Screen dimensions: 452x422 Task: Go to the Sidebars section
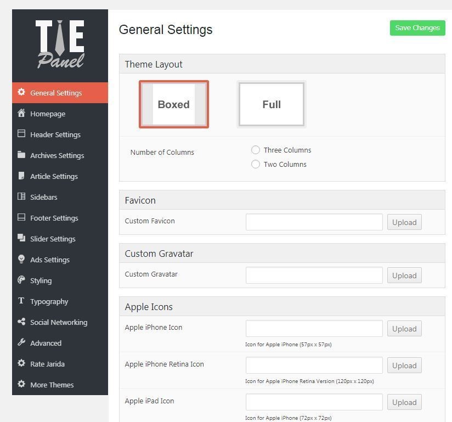(x=43, y=197)
